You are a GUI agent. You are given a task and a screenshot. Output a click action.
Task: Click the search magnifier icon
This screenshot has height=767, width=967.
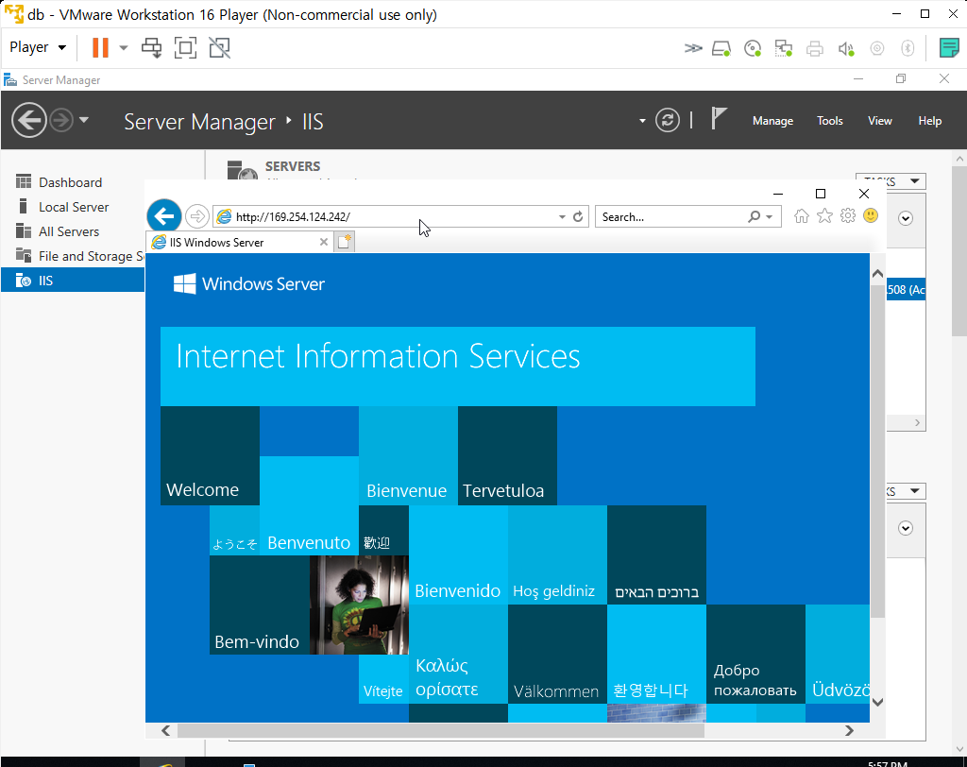click(x=755, y=216)
